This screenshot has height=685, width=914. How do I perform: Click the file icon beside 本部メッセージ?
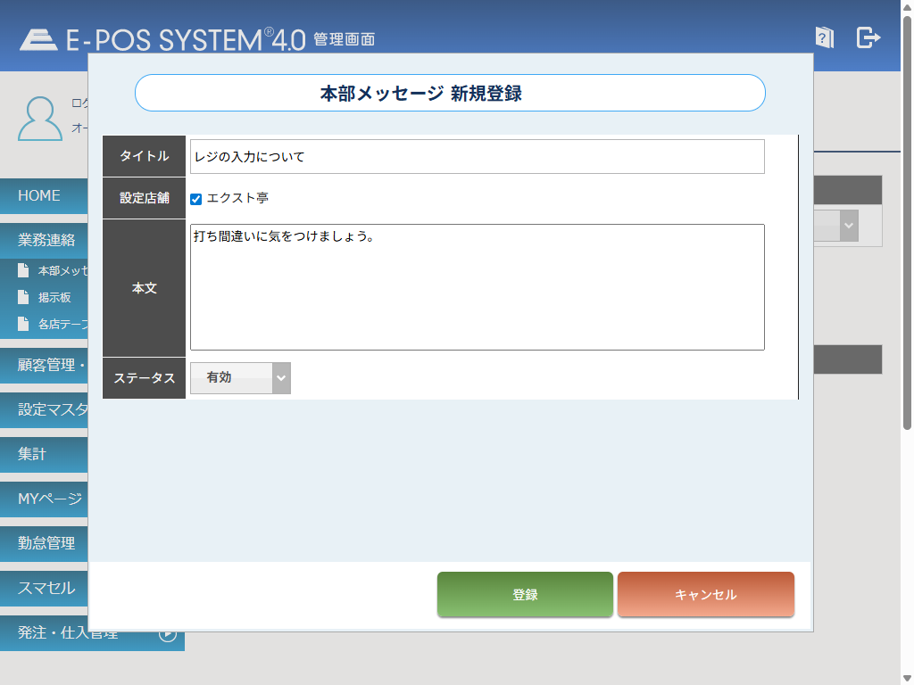click(24, 271)
